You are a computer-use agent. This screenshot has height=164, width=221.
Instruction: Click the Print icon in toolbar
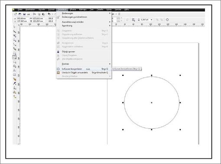[x=29, y=14]
